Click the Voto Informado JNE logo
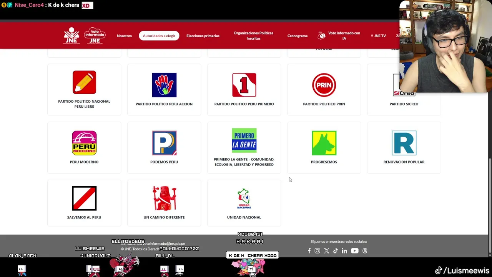492x277 pixels. click(95, 35)
